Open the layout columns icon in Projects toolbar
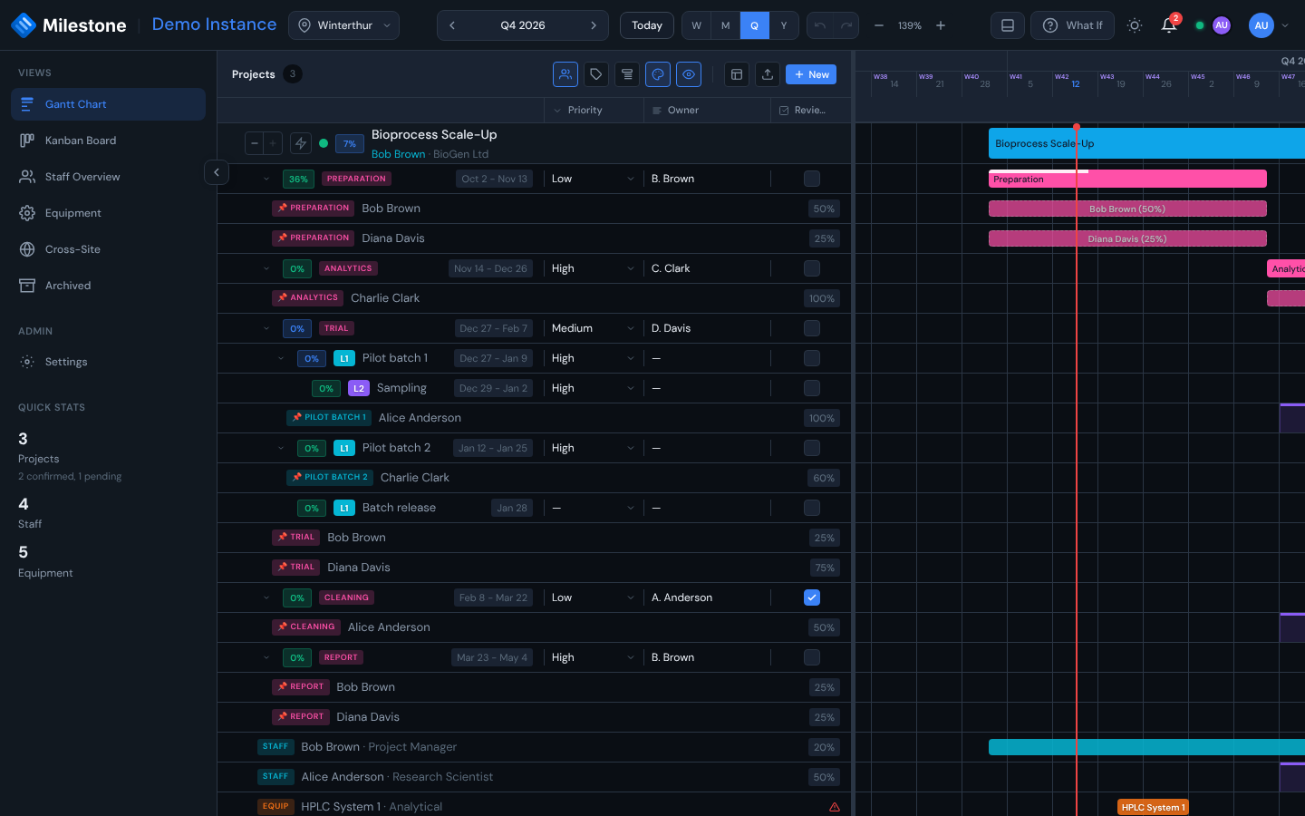Viewport: 1305px width, 816px height. (737, 74)
